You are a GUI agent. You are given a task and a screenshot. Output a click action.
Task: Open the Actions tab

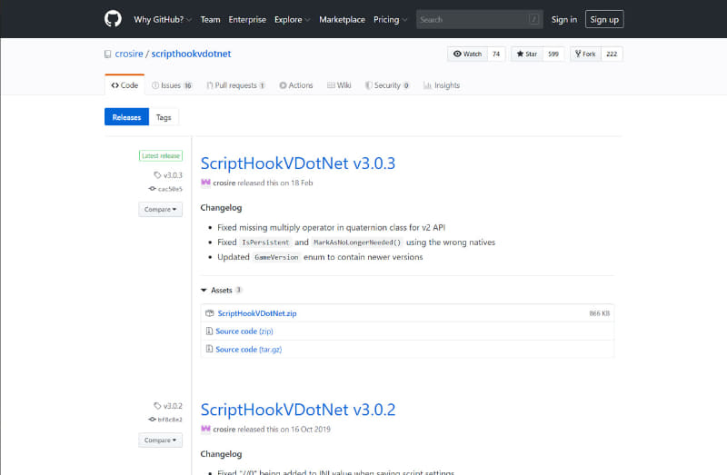(296, 85)
